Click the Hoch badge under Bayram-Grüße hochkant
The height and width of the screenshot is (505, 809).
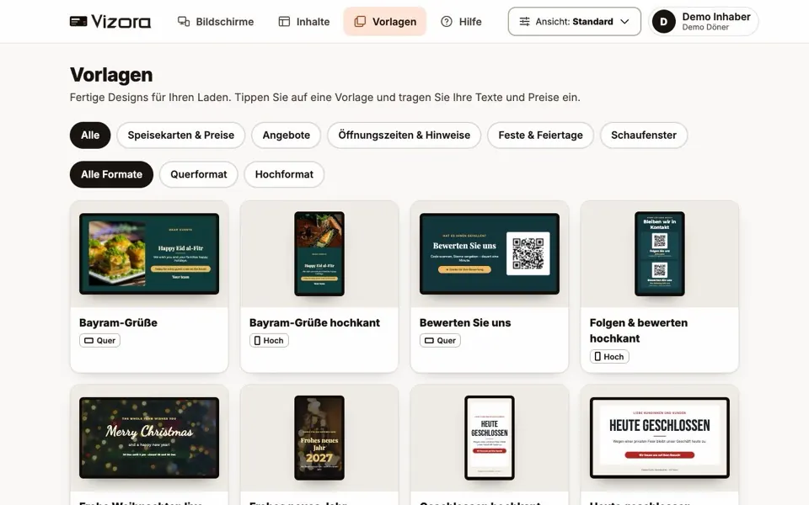click(269, 341)
